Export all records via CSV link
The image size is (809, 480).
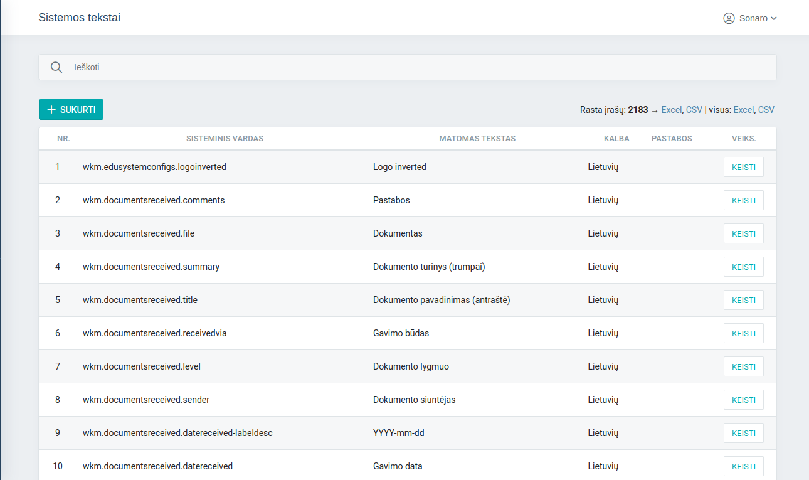[x=766, y=110]
